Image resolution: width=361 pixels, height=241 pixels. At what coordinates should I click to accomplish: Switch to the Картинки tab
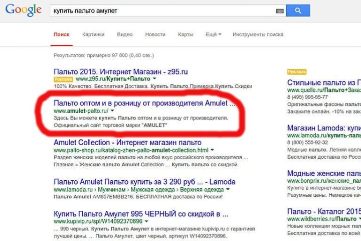click(93, 35)
